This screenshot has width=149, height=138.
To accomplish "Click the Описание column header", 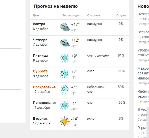I will point(94,15).
